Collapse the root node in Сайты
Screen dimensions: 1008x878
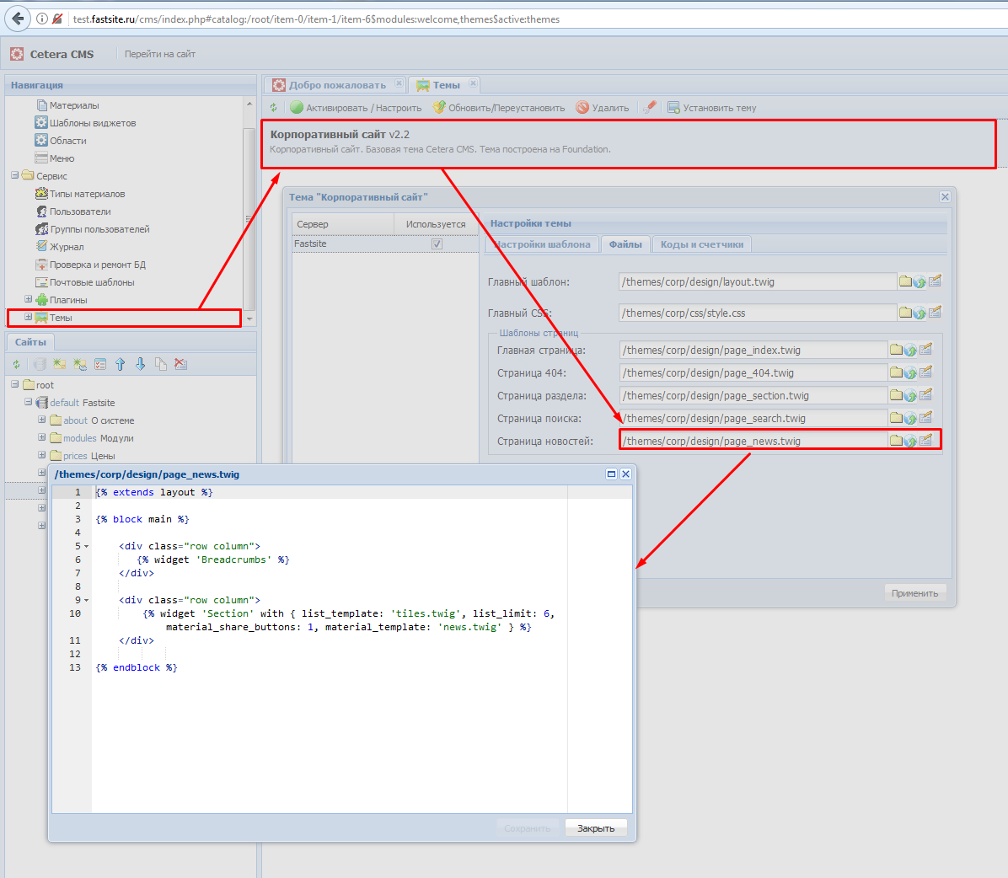click(15, 384)
